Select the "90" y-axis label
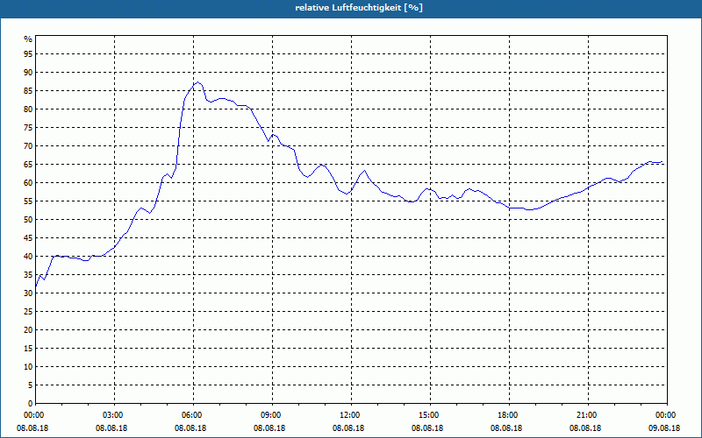 pos(28,73)
